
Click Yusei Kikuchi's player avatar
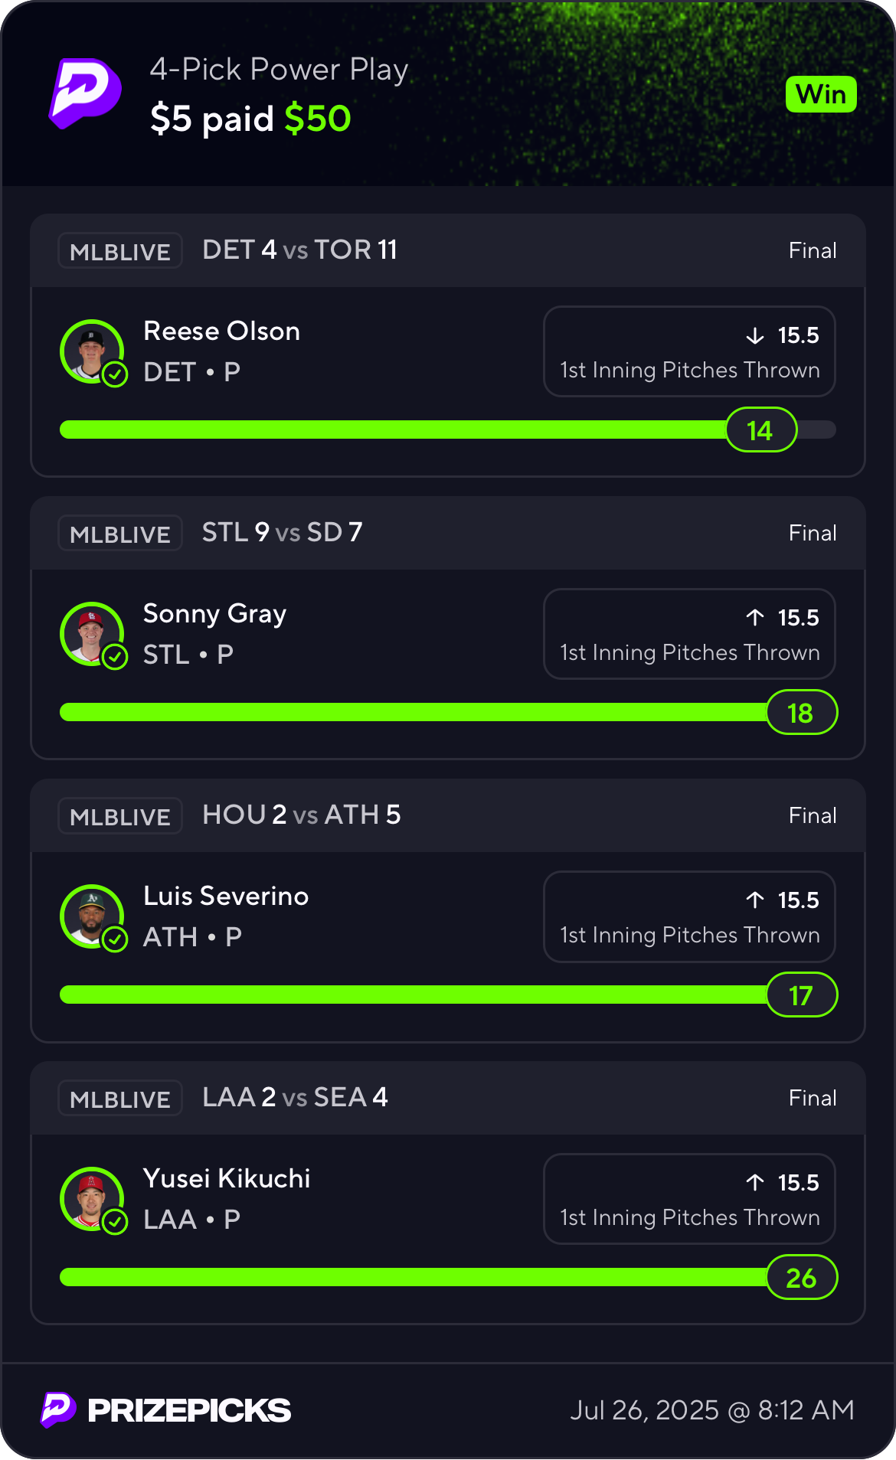(x=90, y=1198)
